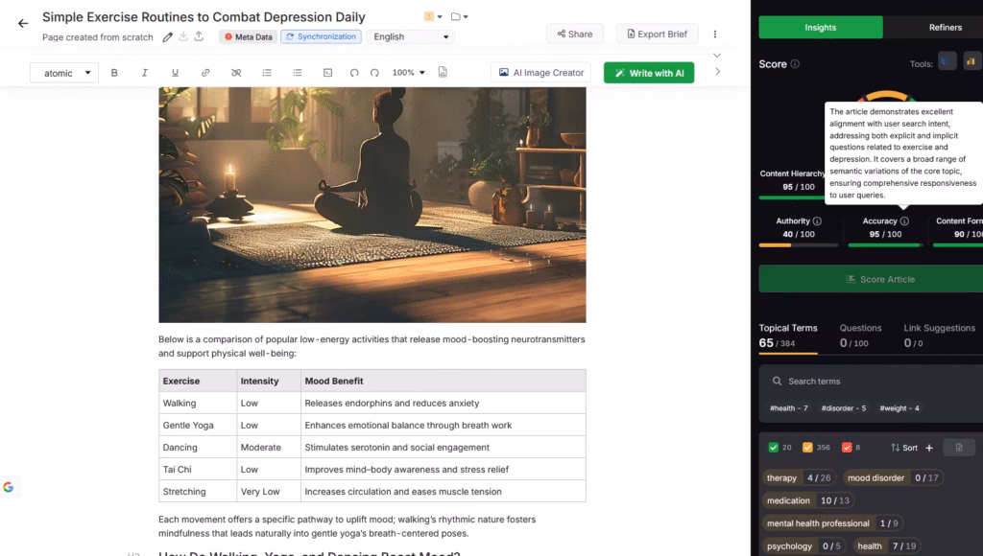Open the atomic style dropdown
The height and width of the screenshot is (556, 983).
point(63,72)
